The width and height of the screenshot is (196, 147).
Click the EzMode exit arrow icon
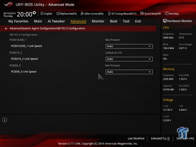tap(168, 138)
